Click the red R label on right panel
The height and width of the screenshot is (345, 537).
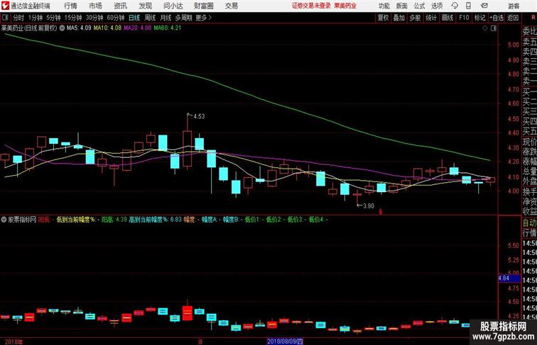pyautogui.click(x=533, y=18)
